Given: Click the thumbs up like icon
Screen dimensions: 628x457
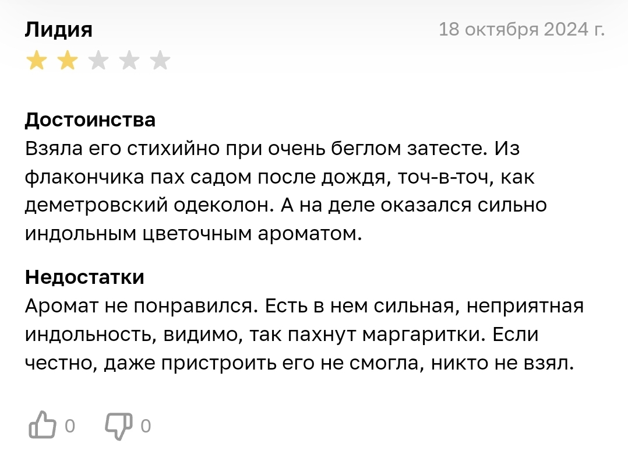Looking at the screenshot, I should (43, 425).
